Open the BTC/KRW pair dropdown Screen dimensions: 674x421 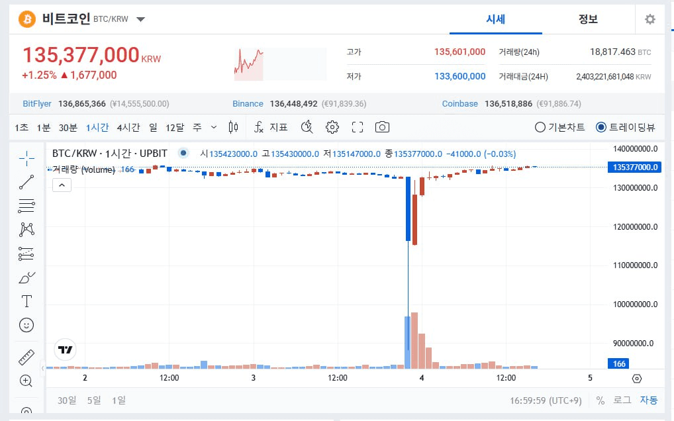point(140,19)
